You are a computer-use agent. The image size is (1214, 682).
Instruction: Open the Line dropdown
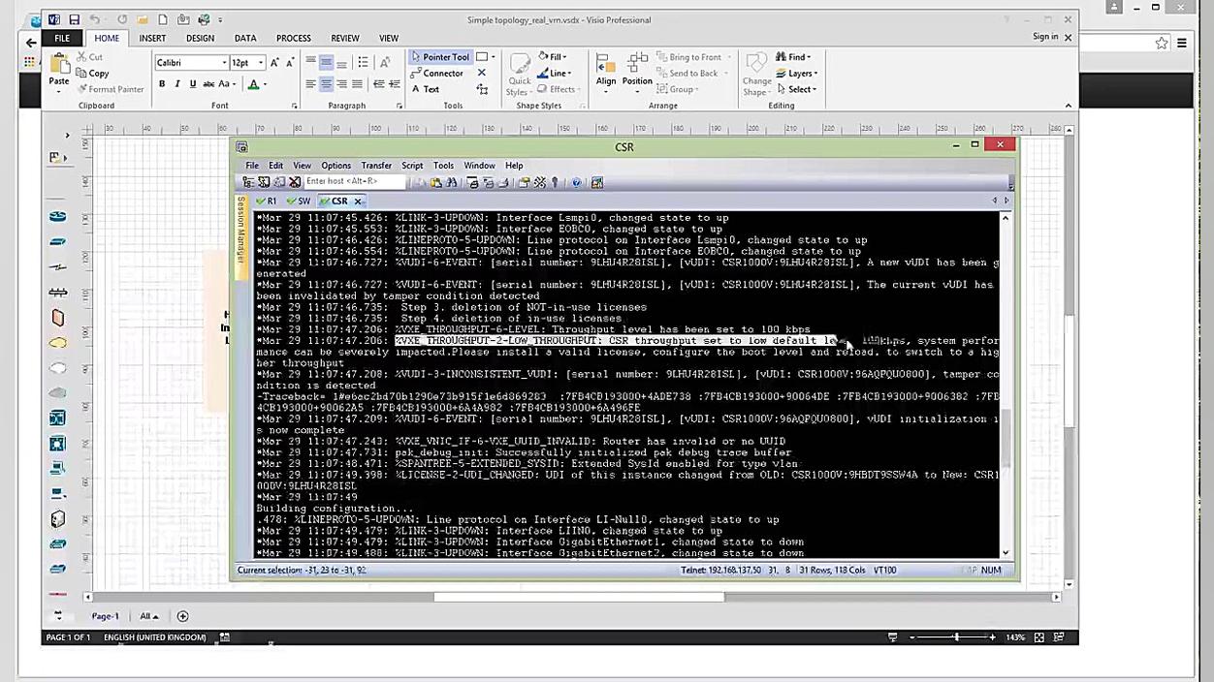point(554,73)
